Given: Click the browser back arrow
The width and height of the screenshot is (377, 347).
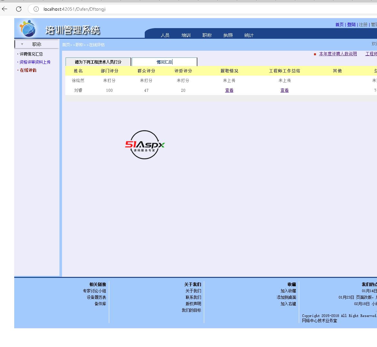Looking at the screenshot, I should click(5, 9).
